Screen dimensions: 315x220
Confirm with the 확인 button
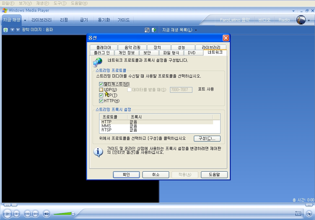click(126, 174)
